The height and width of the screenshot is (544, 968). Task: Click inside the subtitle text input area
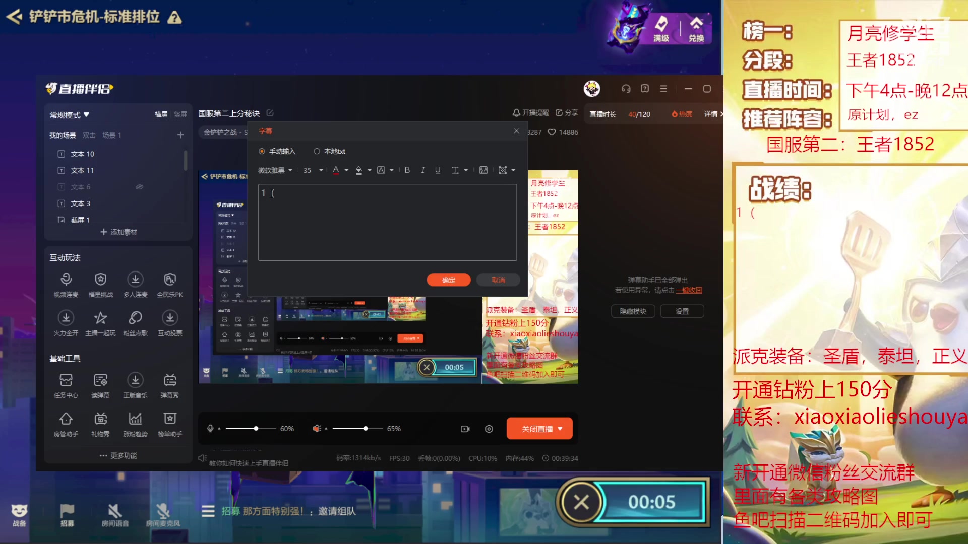click(387, 222)
